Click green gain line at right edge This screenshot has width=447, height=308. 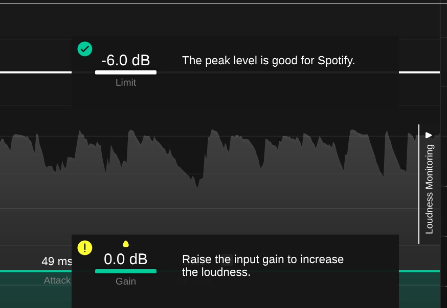(x=419, y=271)
